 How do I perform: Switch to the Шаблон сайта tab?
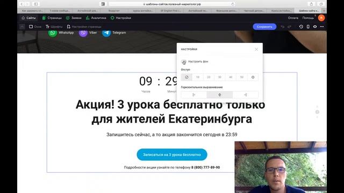309,11
